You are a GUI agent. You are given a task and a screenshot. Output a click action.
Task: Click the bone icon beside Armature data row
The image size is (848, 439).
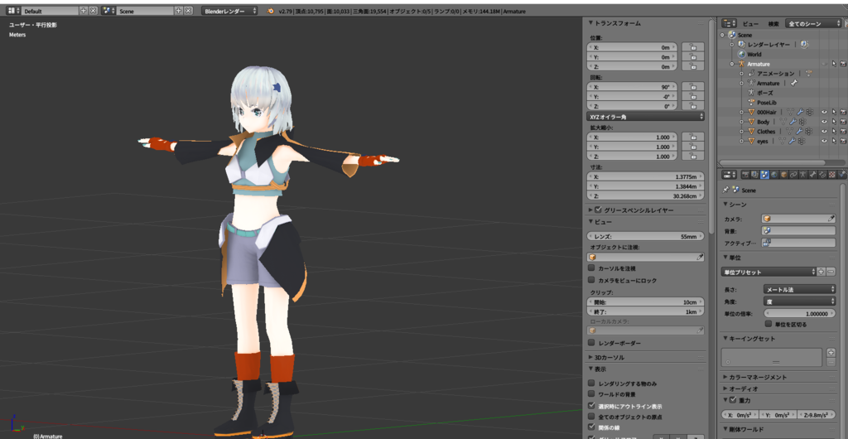793,84
